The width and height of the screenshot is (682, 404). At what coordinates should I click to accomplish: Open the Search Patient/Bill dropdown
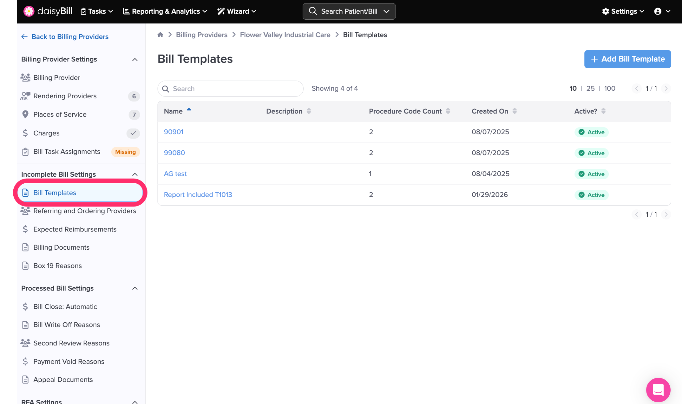click(386, 11)
